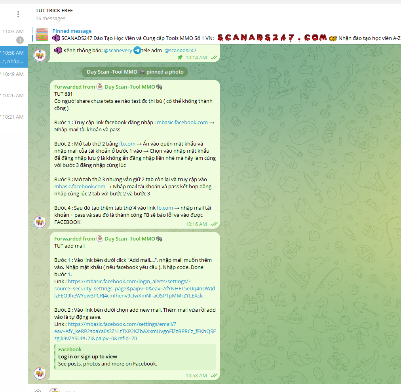Open forwarded source name in TUT add mail message
Screen dimensions: 401x392
pos(129,239)
